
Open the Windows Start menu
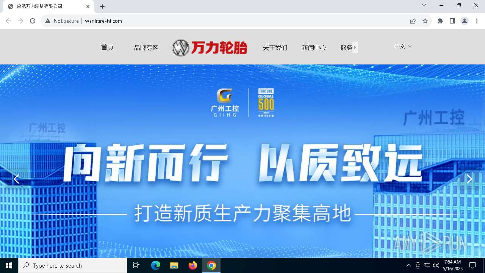tap(9, 265)
